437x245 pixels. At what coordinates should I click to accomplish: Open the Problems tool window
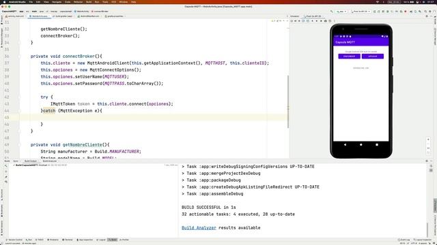[53, 240]
